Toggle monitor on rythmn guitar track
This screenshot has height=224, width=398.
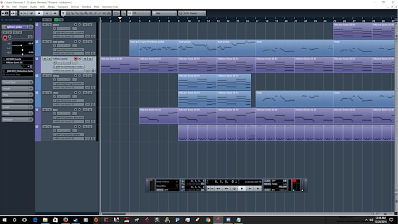pos(80,58)
